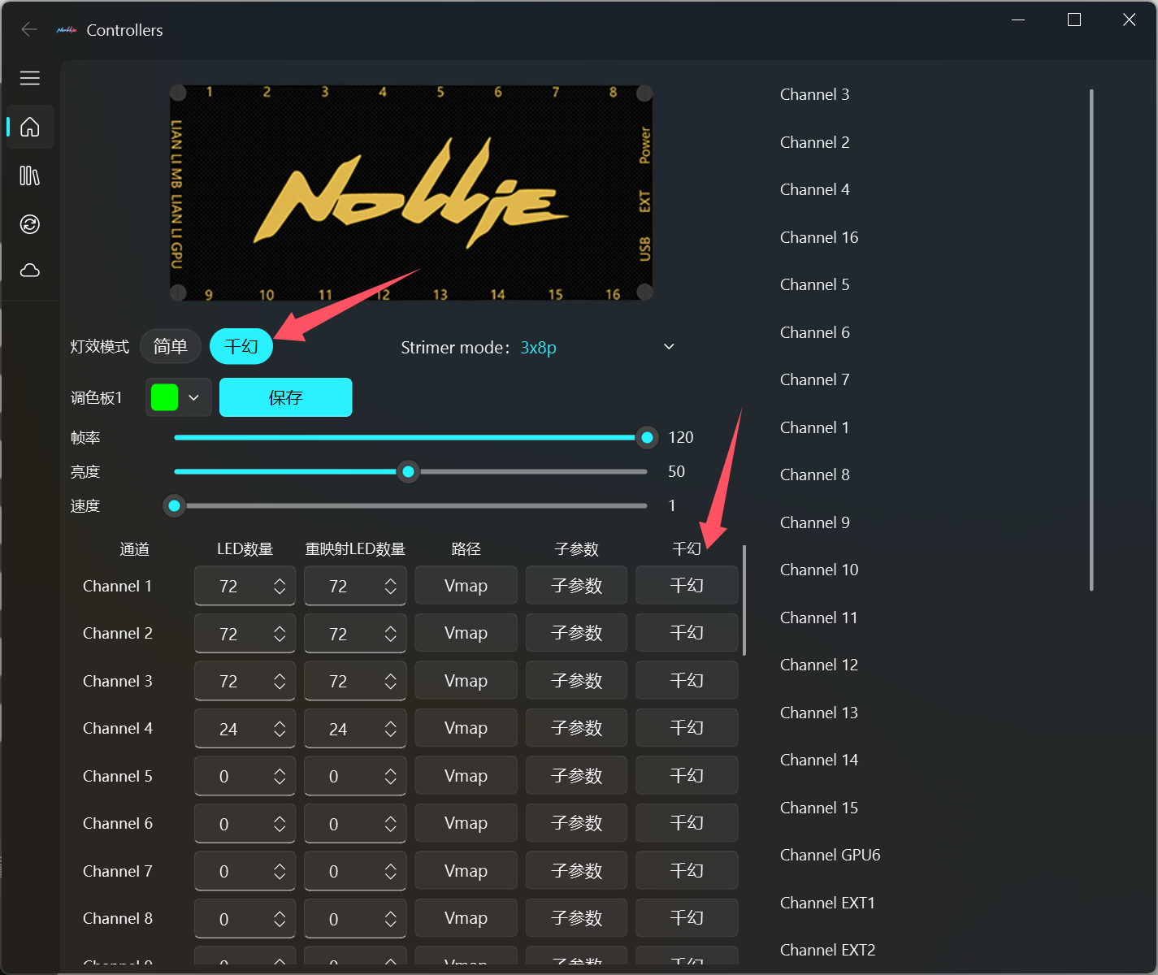1158x975 pixels.
Task: Click Channel 1 重映射LED数量 stepper arrows
Action: coord(391,586)
